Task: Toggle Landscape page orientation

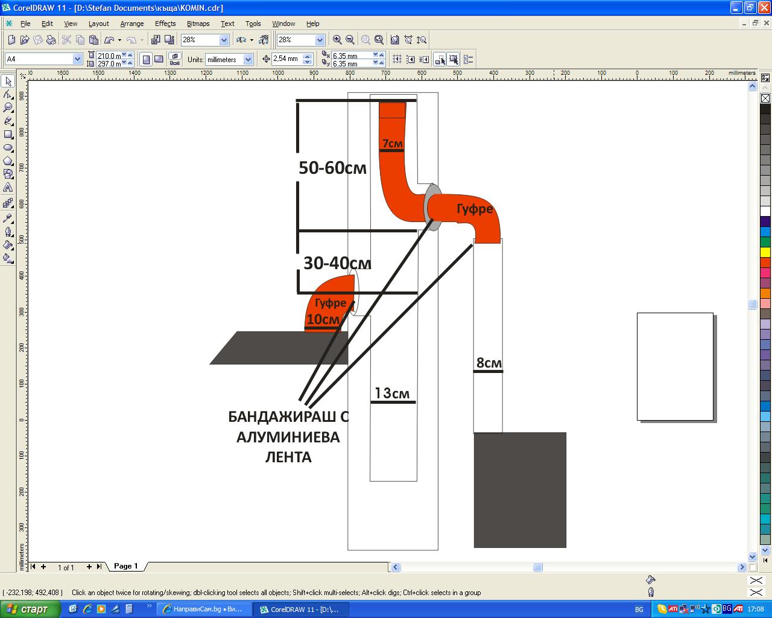Action: (x=159, y=59)
